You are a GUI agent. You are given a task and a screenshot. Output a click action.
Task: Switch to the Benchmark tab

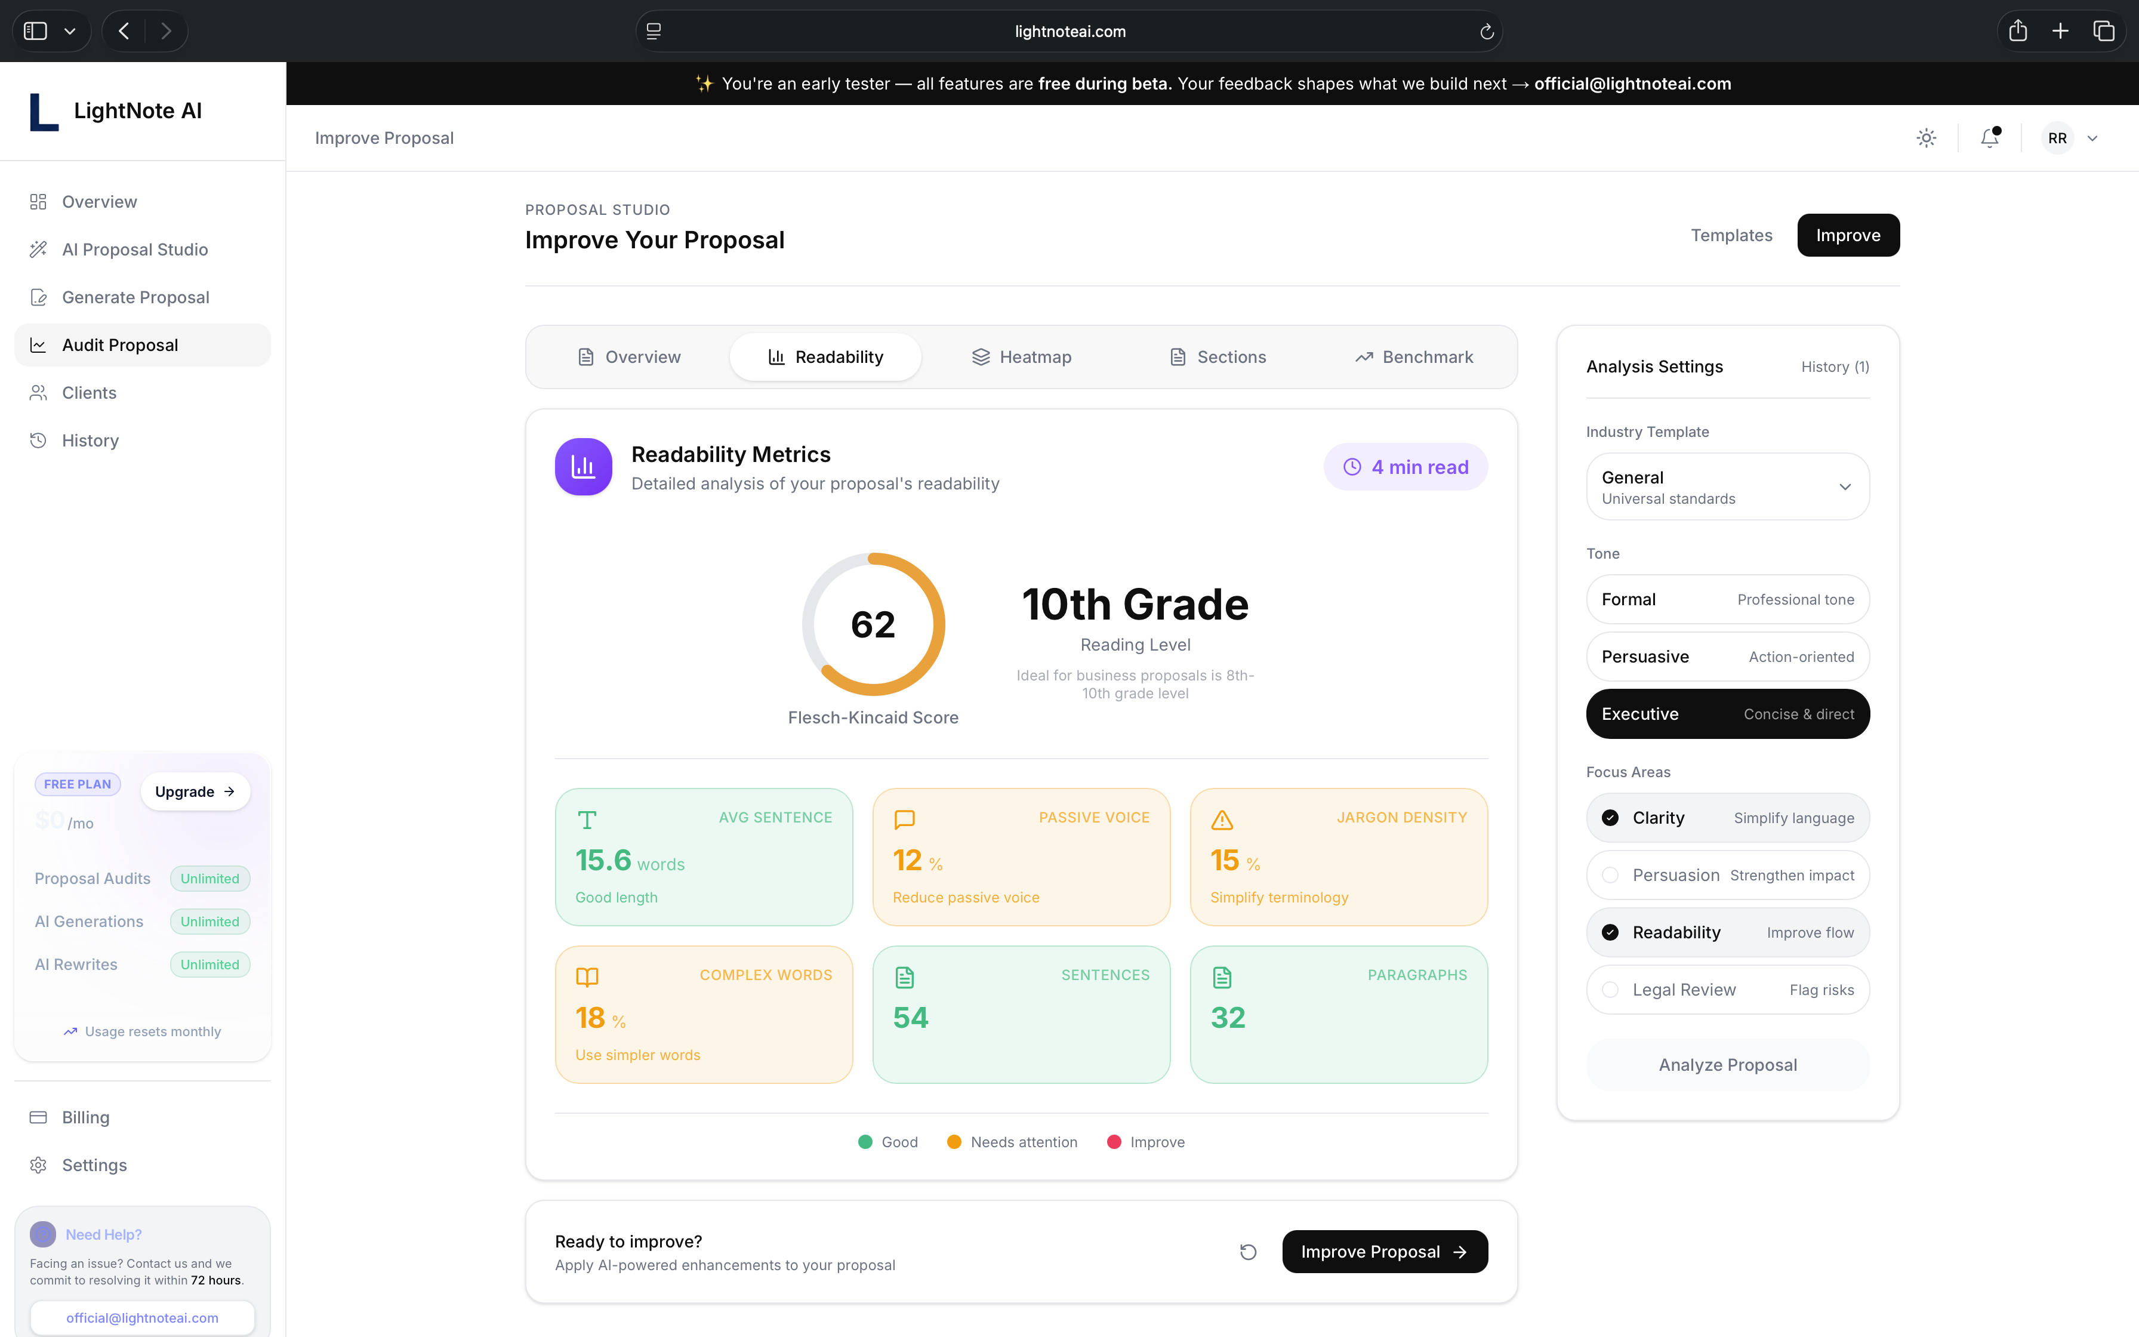tap(1413, 358)
